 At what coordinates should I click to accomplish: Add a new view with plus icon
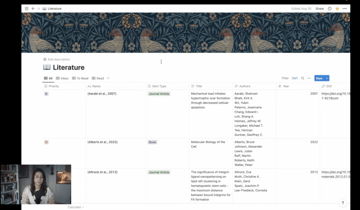[108, 78]
